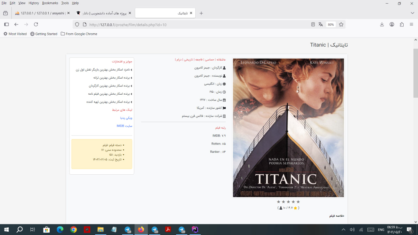Screen dimensions: 418x235
Task: List all tabs dropdown arrow
Action: (412, 13)
